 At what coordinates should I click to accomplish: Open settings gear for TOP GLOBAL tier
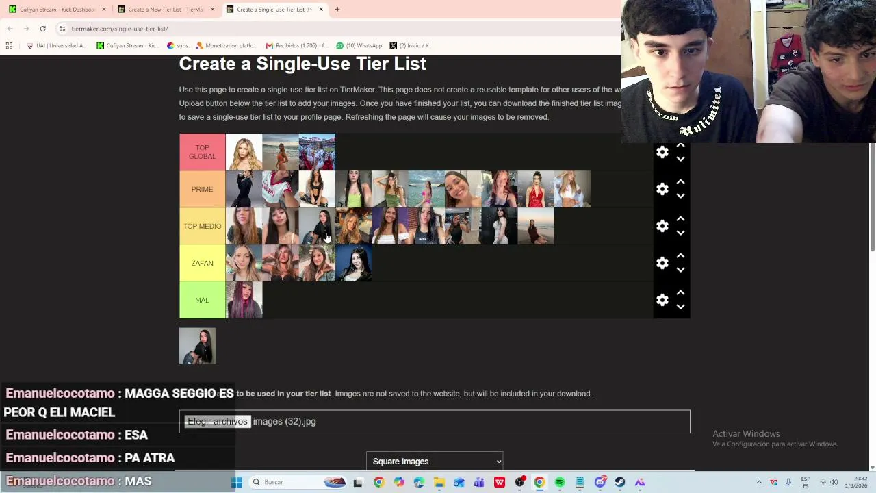click(x=662, y=152)
